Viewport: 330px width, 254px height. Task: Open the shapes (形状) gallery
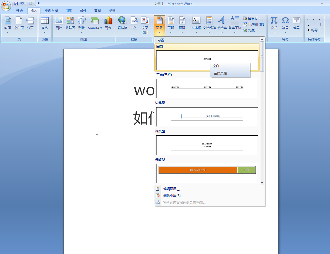pos(82,25)
